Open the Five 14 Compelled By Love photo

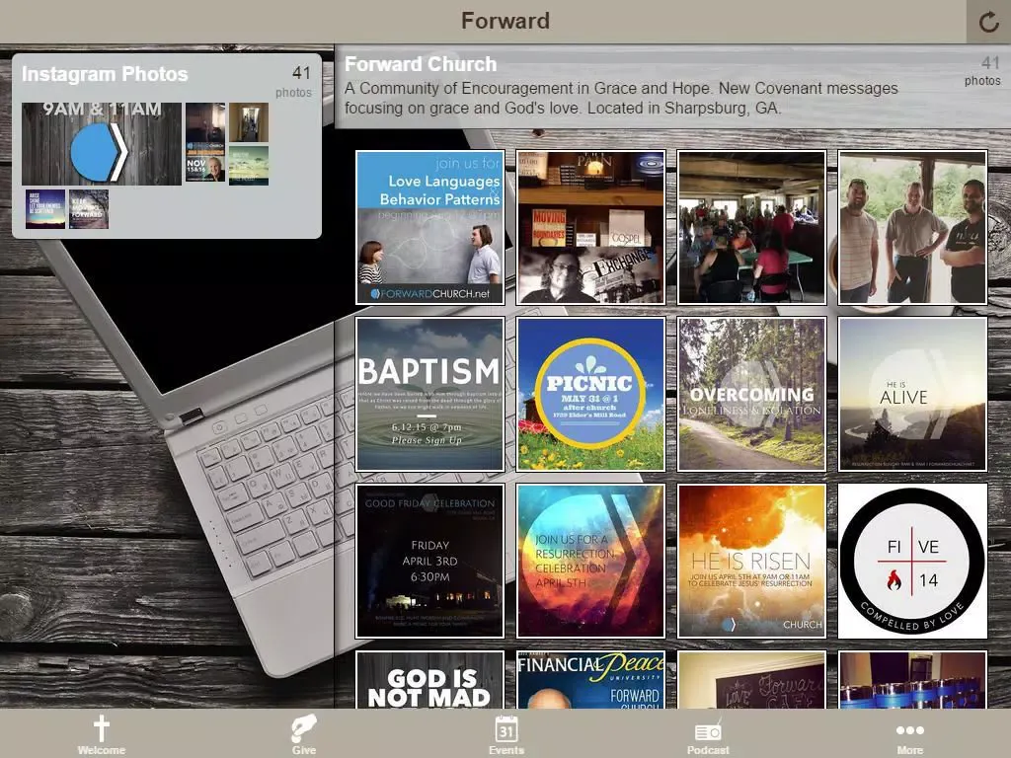click(x=912, y=562)
